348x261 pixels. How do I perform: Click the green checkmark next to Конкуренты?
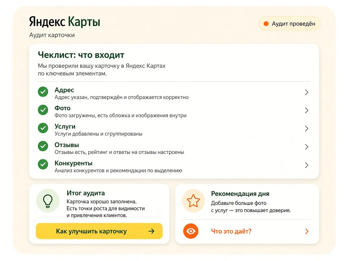pos(43,164)
